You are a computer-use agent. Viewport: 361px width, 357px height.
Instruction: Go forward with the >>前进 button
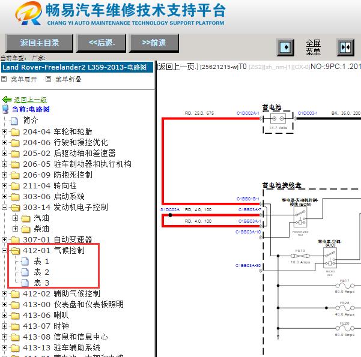pos(154,43)
